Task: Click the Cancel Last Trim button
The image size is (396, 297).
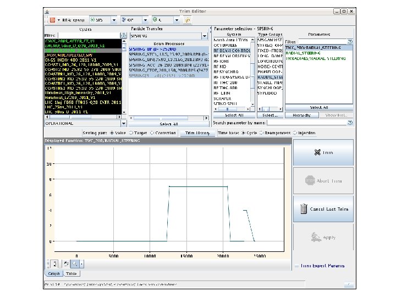Action: click(323, 209)
